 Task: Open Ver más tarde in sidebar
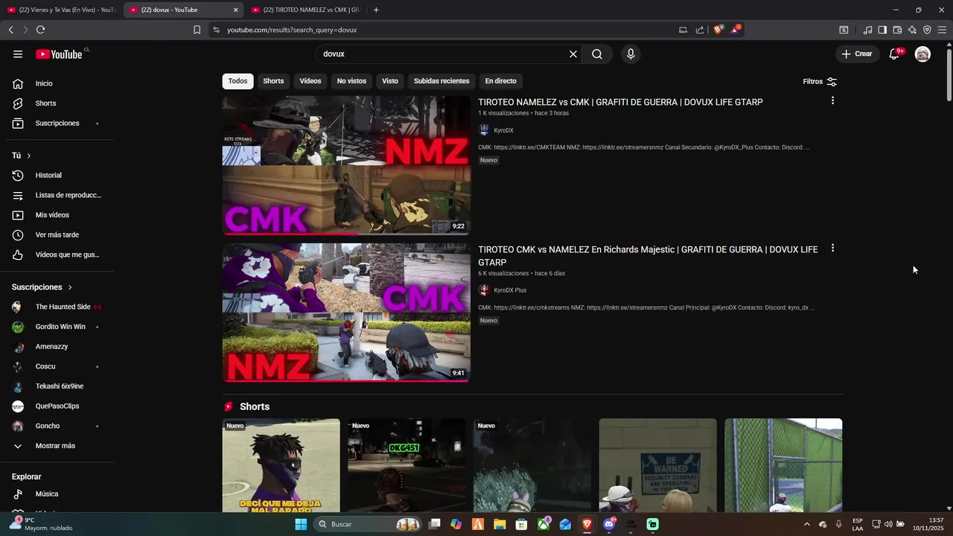tap(60, 234)
